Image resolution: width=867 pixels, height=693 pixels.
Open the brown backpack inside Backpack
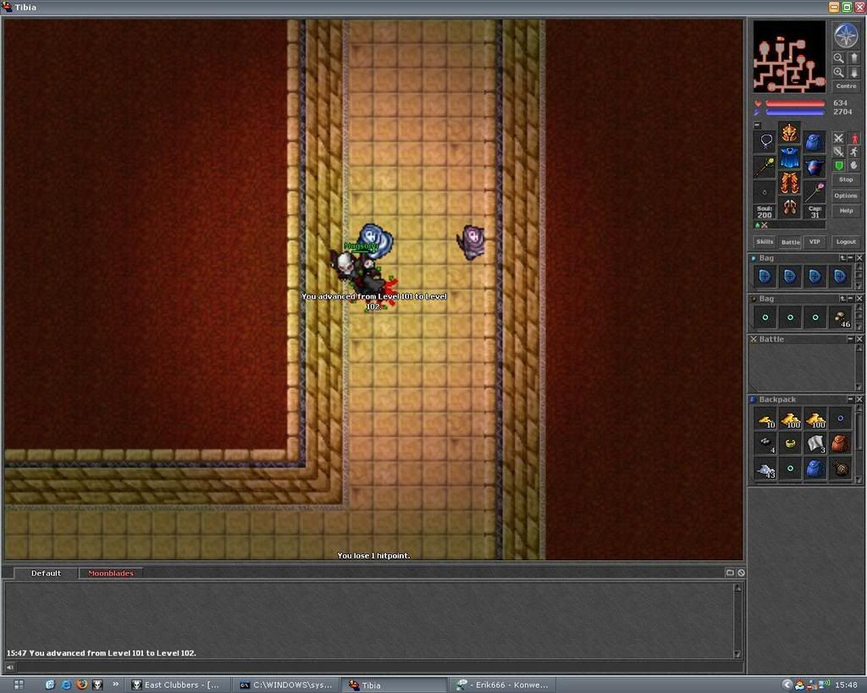[841, 443]
